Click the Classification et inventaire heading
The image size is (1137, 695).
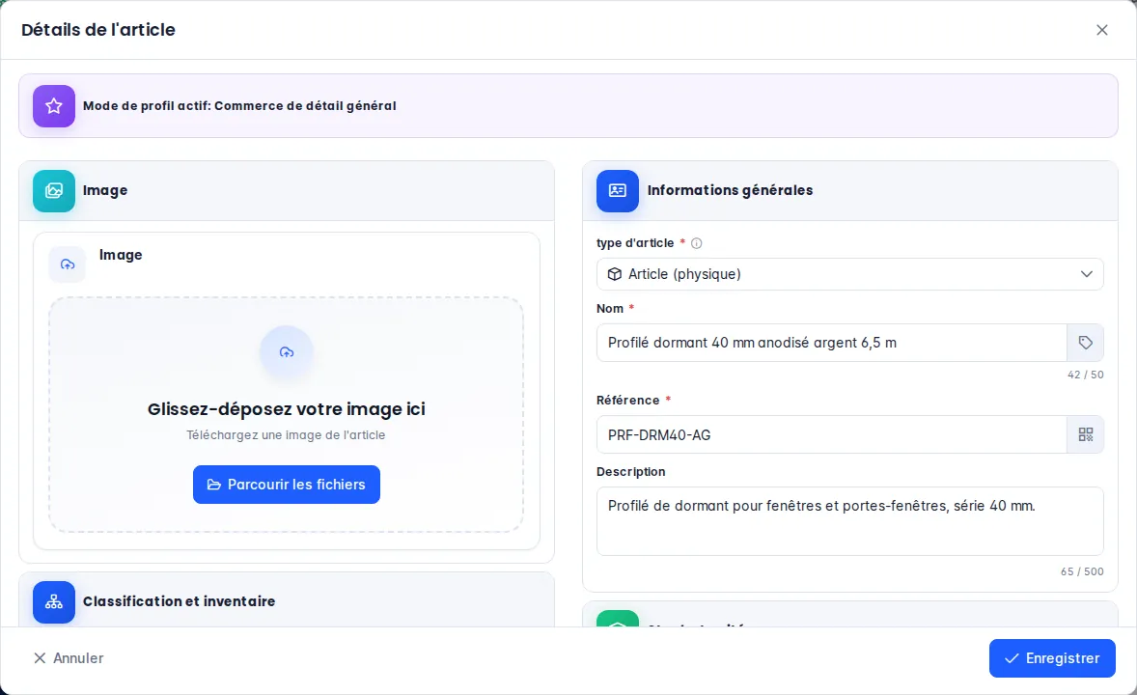(x=180, y=601)
